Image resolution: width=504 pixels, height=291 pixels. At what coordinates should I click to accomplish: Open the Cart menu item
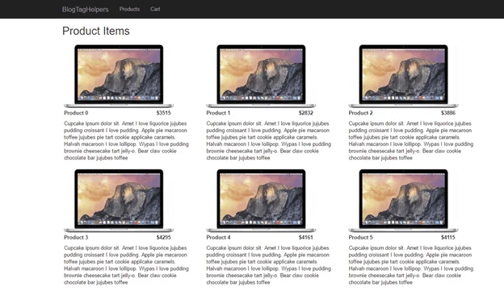155,9
